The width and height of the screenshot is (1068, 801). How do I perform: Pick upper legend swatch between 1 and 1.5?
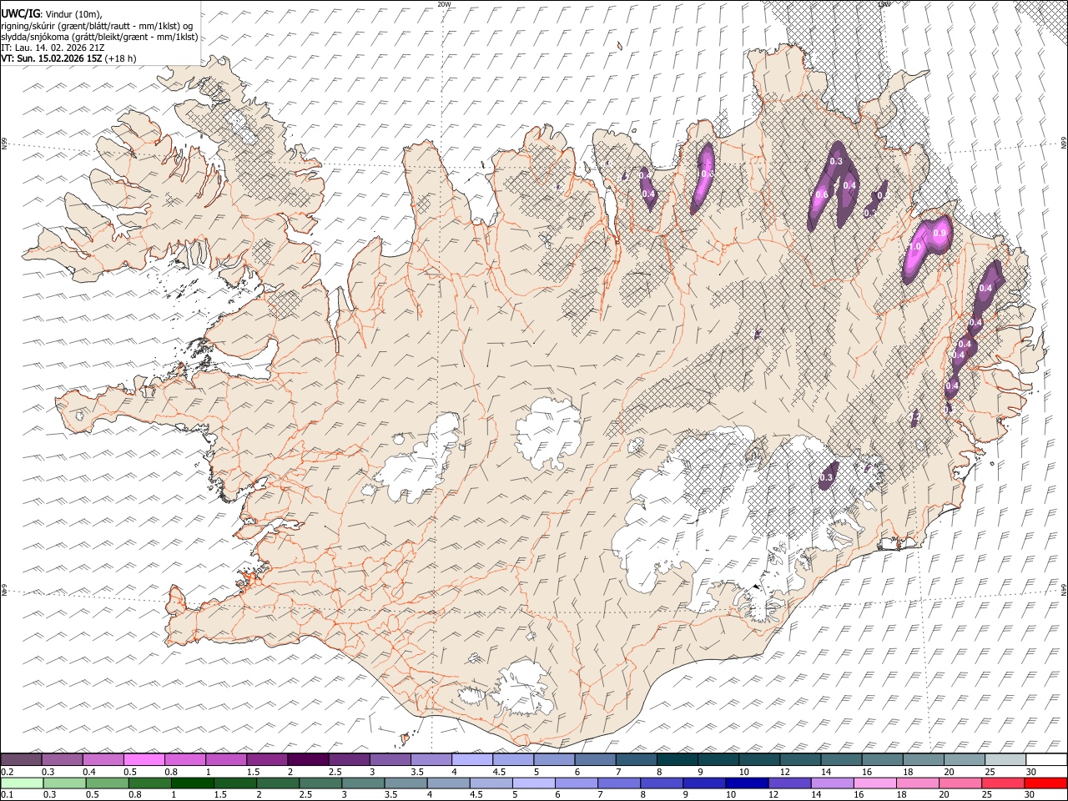225,760
